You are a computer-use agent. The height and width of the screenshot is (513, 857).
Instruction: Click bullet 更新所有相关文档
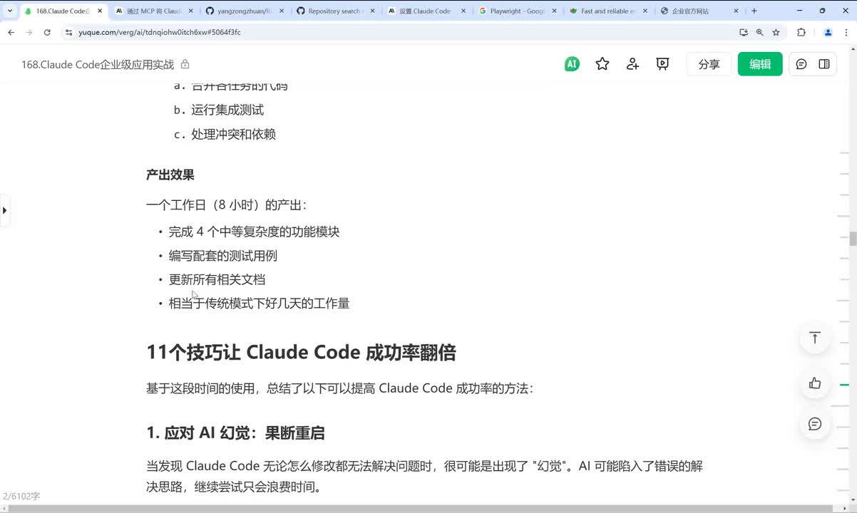coord(217,279)
